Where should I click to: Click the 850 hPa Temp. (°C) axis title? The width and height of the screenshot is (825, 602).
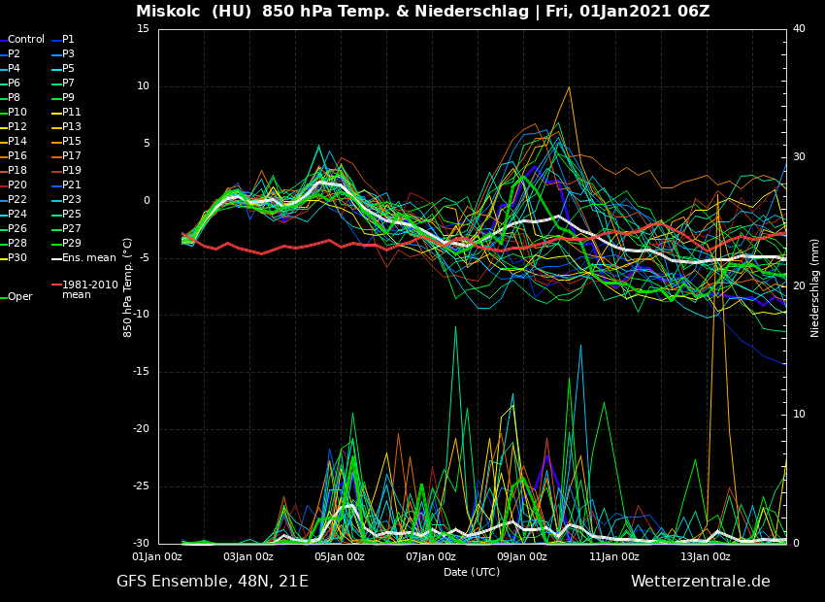coord(128,286)
